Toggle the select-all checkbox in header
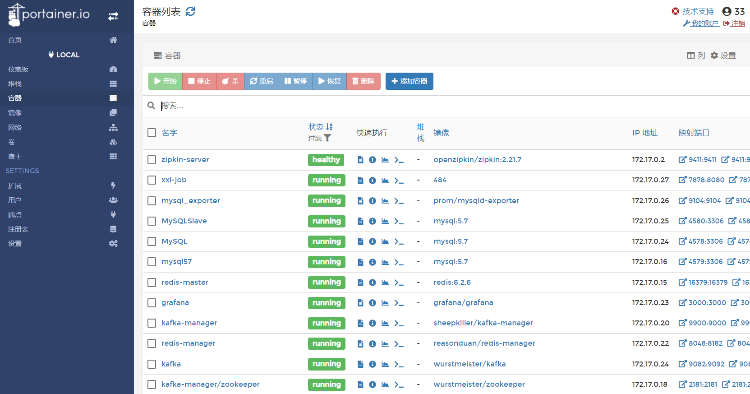The image size is (750, 394). point(152,133)
